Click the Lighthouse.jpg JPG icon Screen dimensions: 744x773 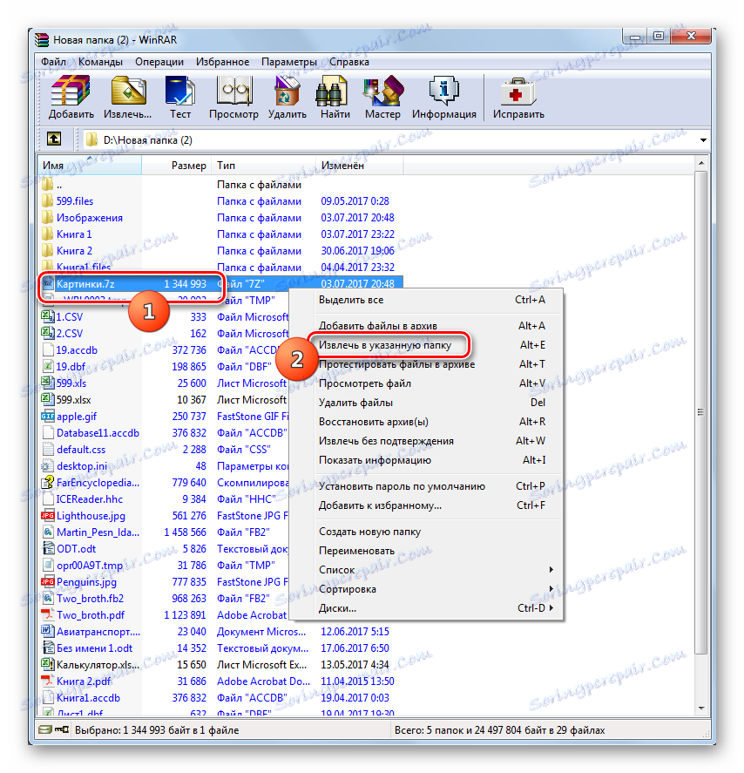coord(47,515)
